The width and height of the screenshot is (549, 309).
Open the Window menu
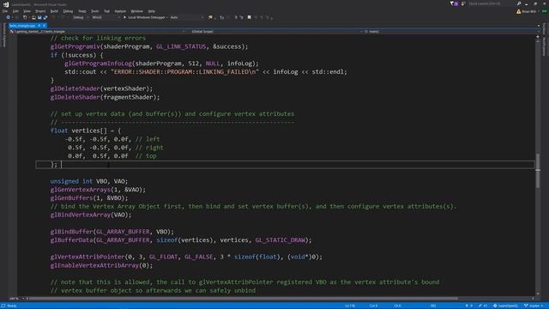[136, 11]
